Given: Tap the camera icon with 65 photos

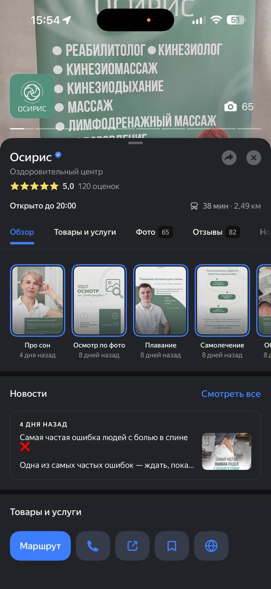Looking at the screenshot, I should pos(231,107).
